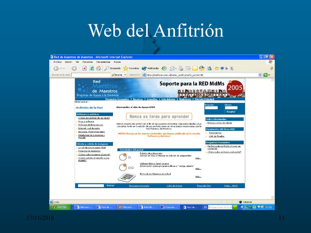Open the History icon in toolbar
The image size is (311, 233).
[x=164, y=68]
